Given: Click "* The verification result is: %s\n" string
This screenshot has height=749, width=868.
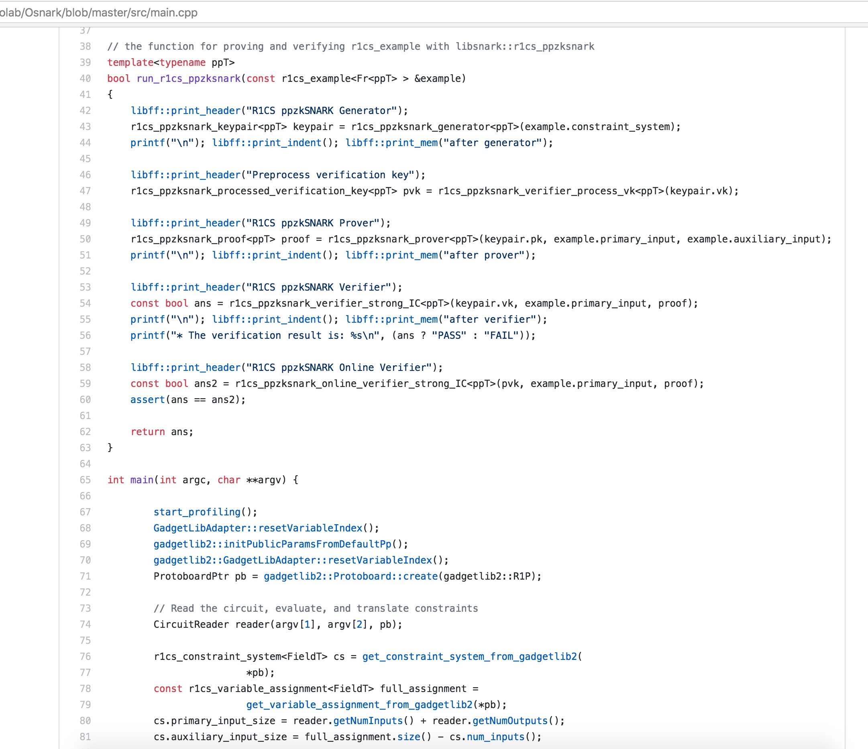Looking at the screenshot, I should pyautogui.click(x=275, y=336).
